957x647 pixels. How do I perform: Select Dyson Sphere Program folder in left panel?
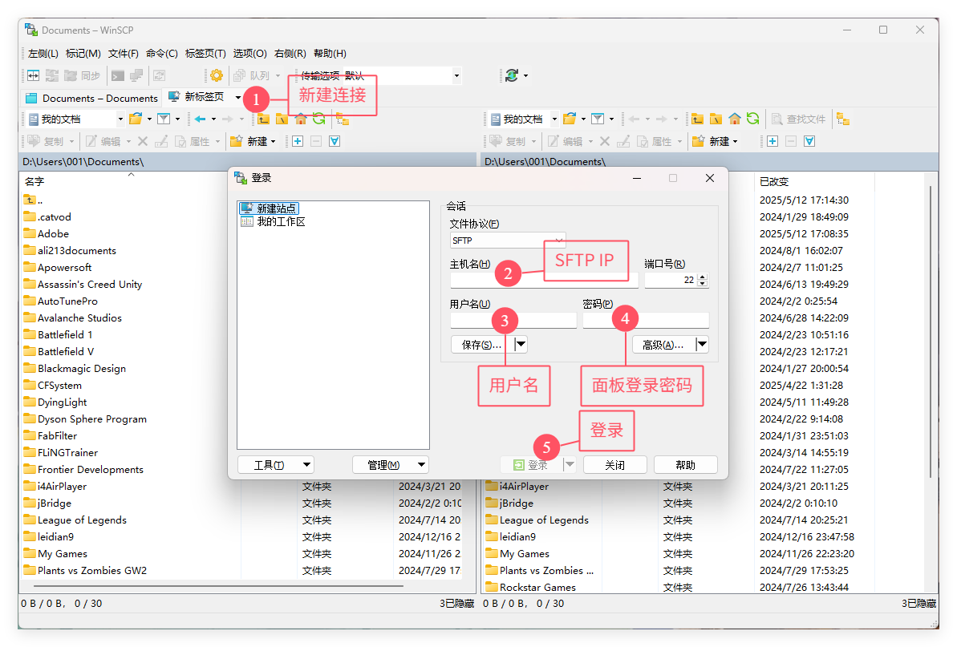(x=85, y=419)
